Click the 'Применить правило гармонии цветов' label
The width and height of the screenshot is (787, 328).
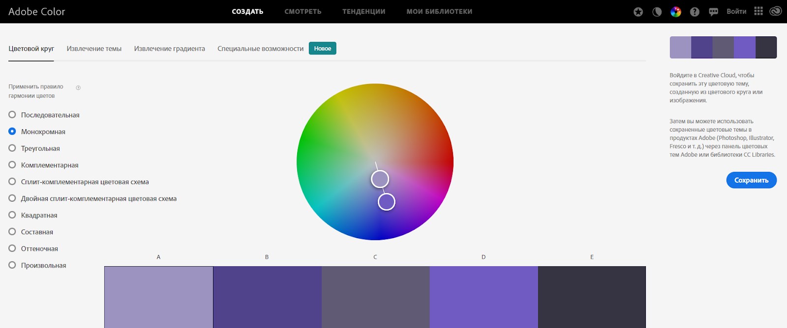tap(36, 91)
